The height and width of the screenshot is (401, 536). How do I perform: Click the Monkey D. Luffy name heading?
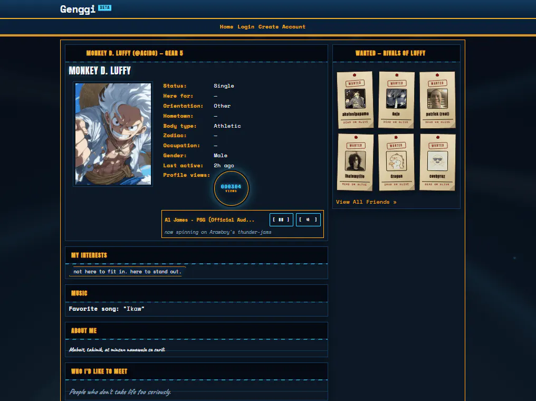coord(100,71)
